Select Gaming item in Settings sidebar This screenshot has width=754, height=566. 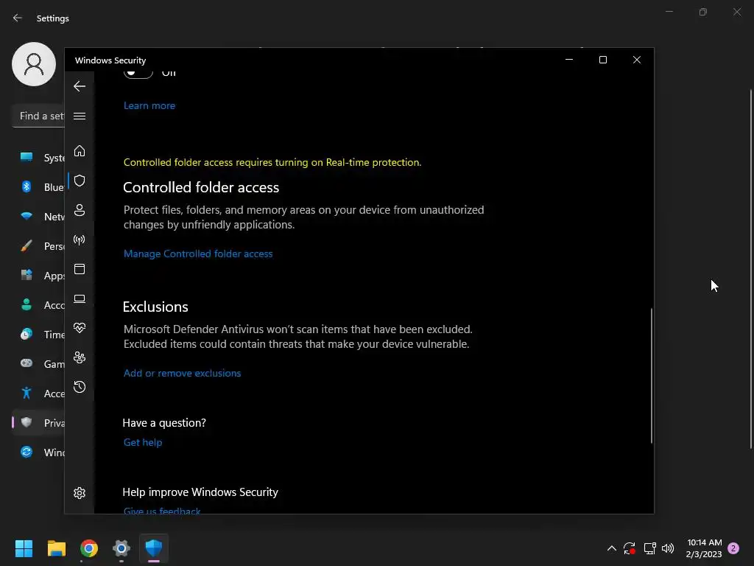click(x=38, y=364)
